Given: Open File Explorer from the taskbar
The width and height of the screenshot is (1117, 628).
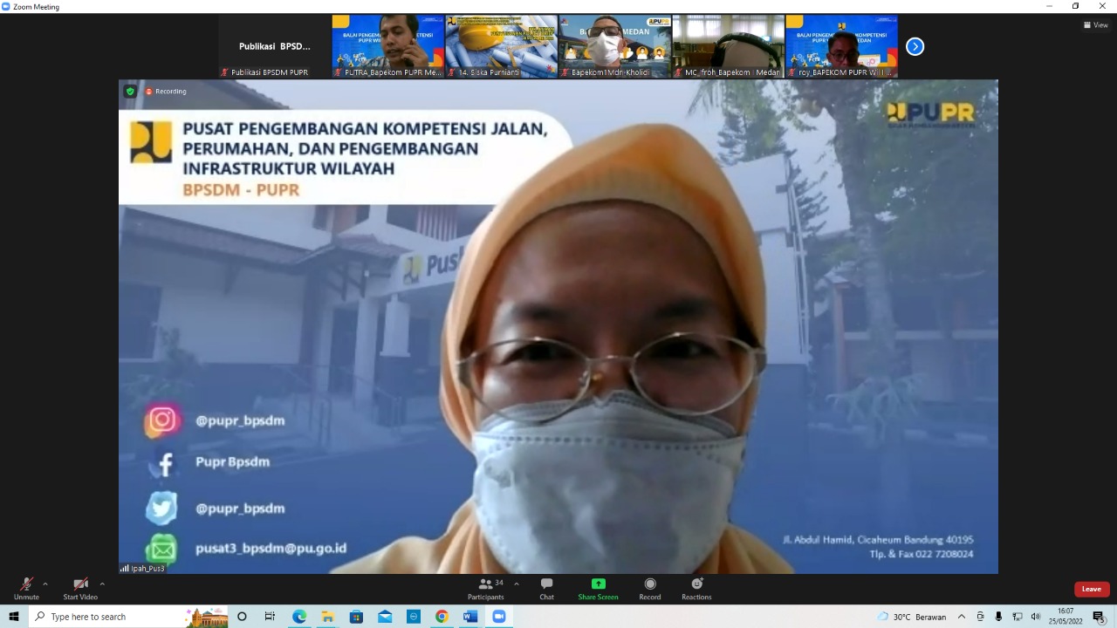Looking at the screenshot, I should point(327,617).
